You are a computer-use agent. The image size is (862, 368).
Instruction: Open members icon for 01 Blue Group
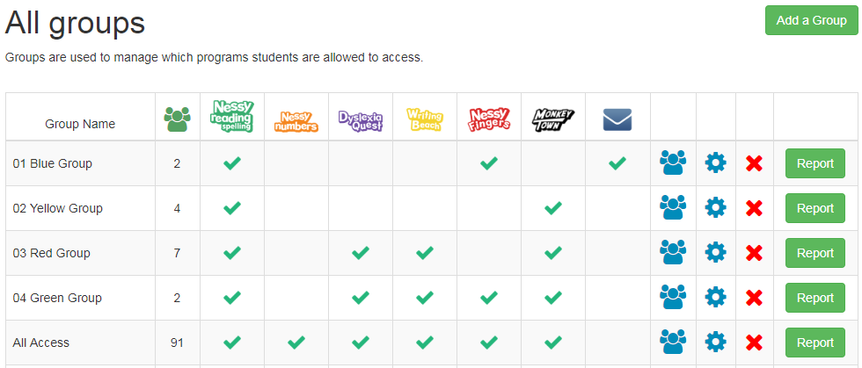tap(673, 163)
